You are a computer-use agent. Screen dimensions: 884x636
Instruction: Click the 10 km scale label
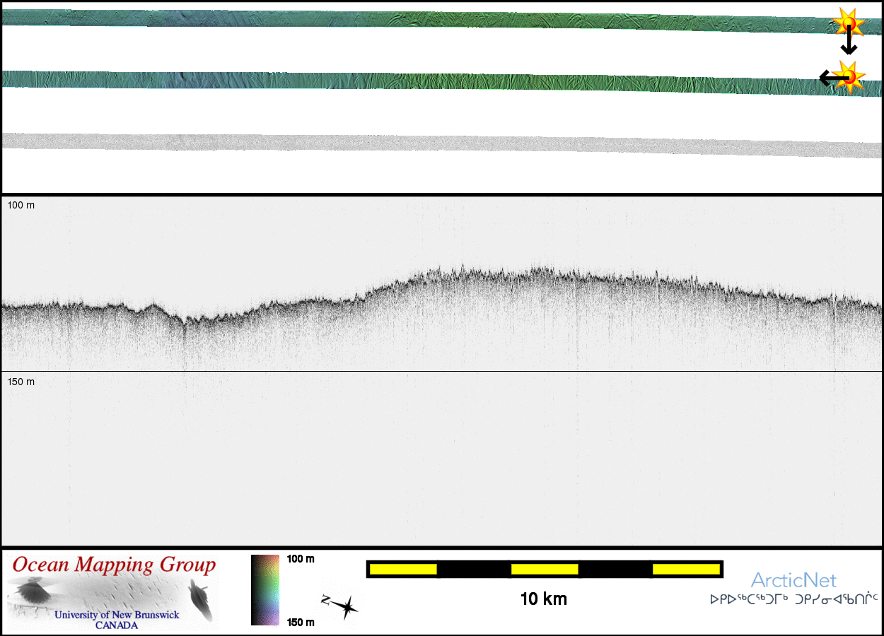pyautogui.click(x=543, y=599)
